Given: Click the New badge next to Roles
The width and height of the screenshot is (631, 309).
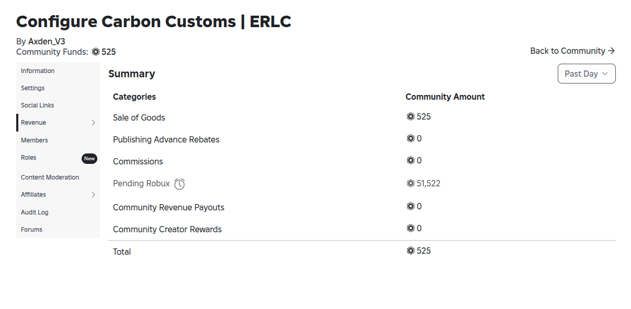Looking at the screenshot, I should (89, 159).
